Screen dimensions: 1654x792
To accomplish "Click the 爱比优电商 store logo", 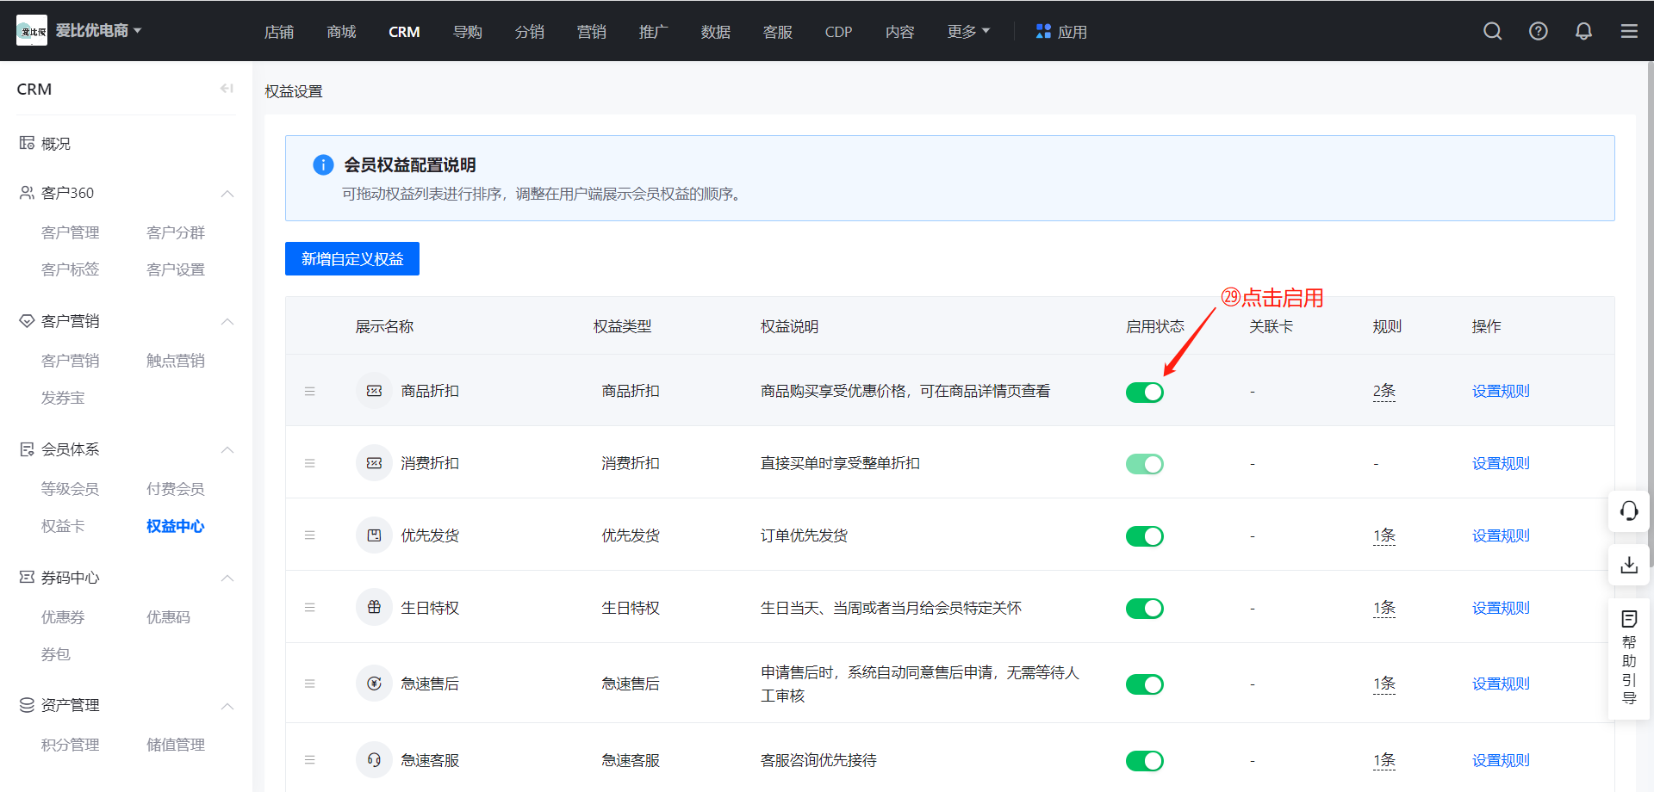I will coord(32,31).
